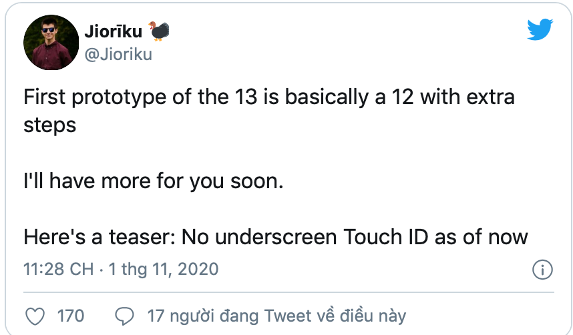Click the reply speech bubble icon

click(126, 315)
